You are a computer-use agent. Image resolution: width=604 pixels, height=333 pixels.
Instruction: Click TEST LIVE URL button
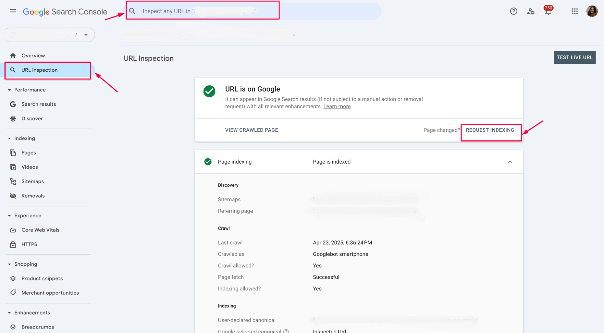[574, 57]
